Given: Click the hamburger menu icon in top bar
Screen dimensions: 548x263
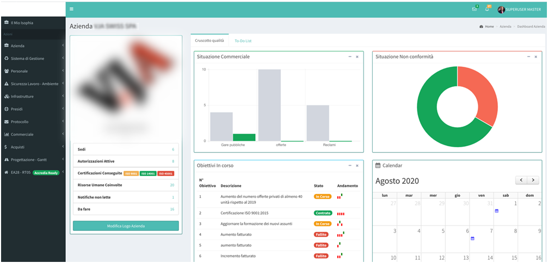Looking at the screenshot, I should (x=71, y=9).
